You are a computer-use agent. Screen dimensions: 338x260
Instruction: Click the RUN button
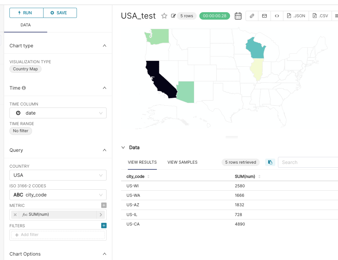tap(26, 13)
